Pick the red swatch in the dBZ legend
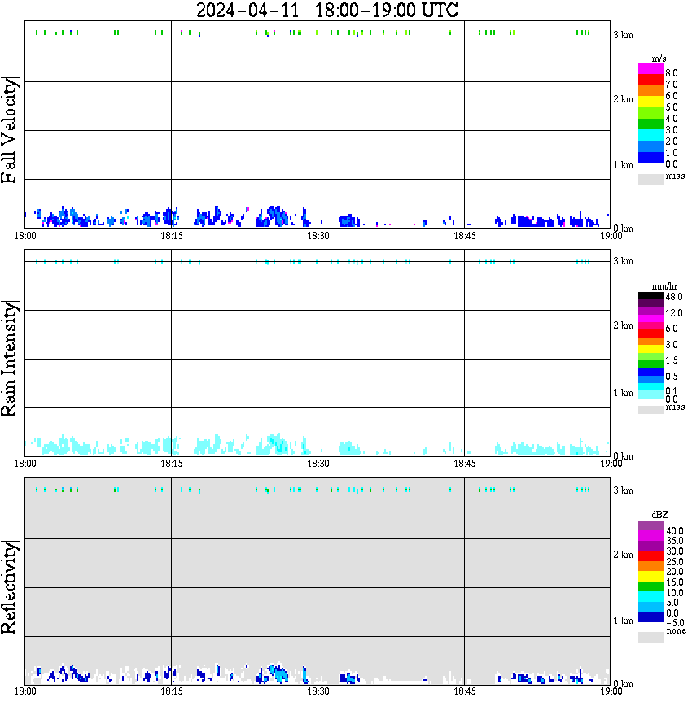This screenshot has width=692, height=706. [650, 556]
